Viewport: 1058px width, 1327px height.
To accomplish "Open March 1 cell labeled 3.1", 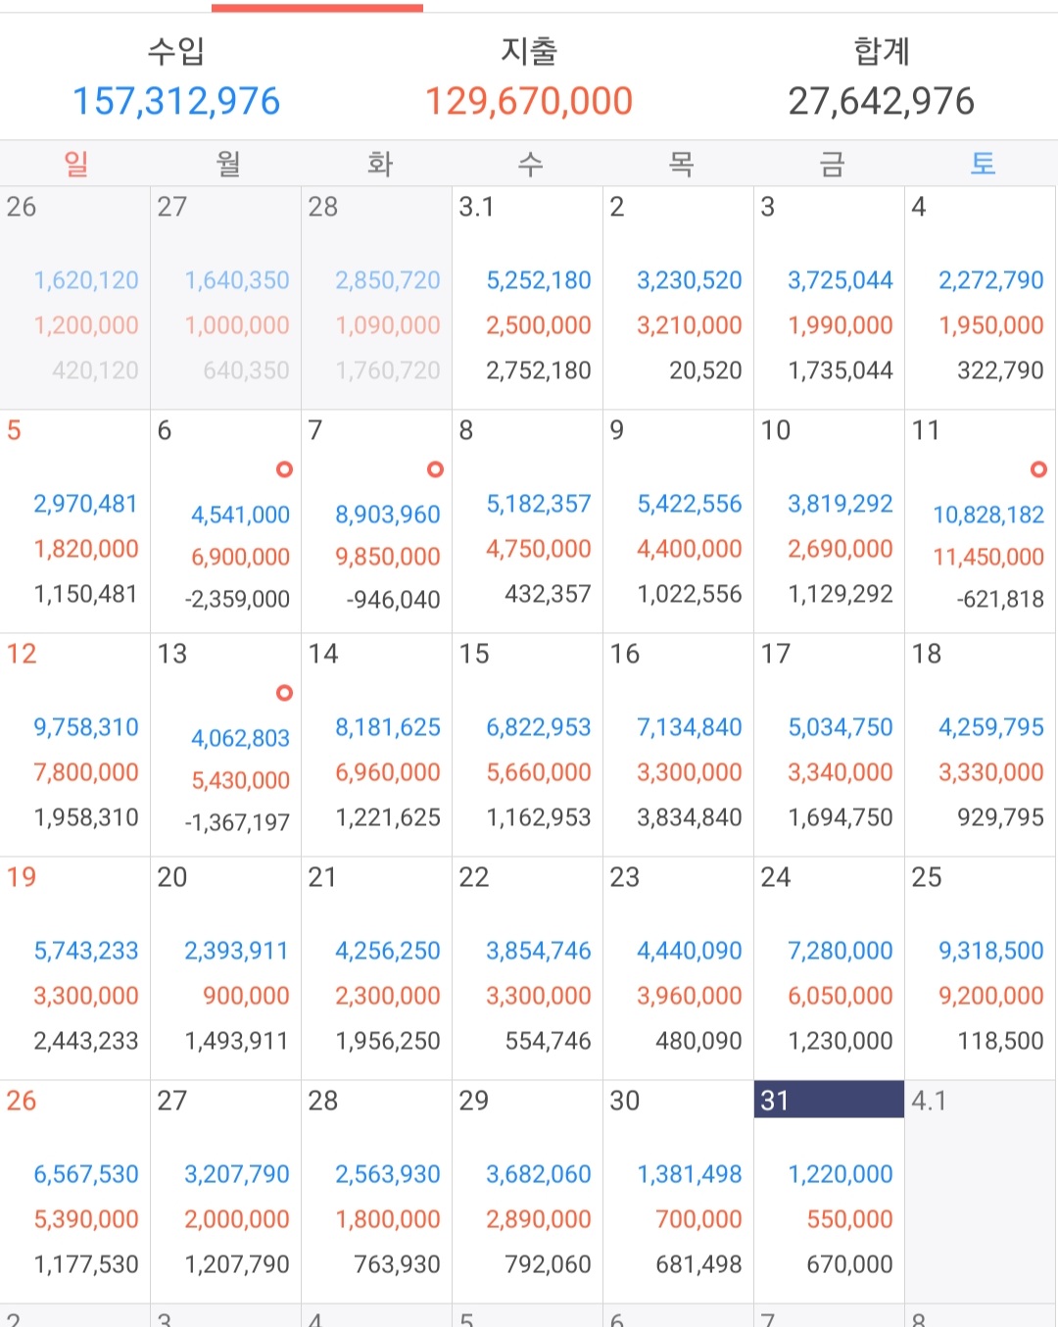I will [527, 298].
